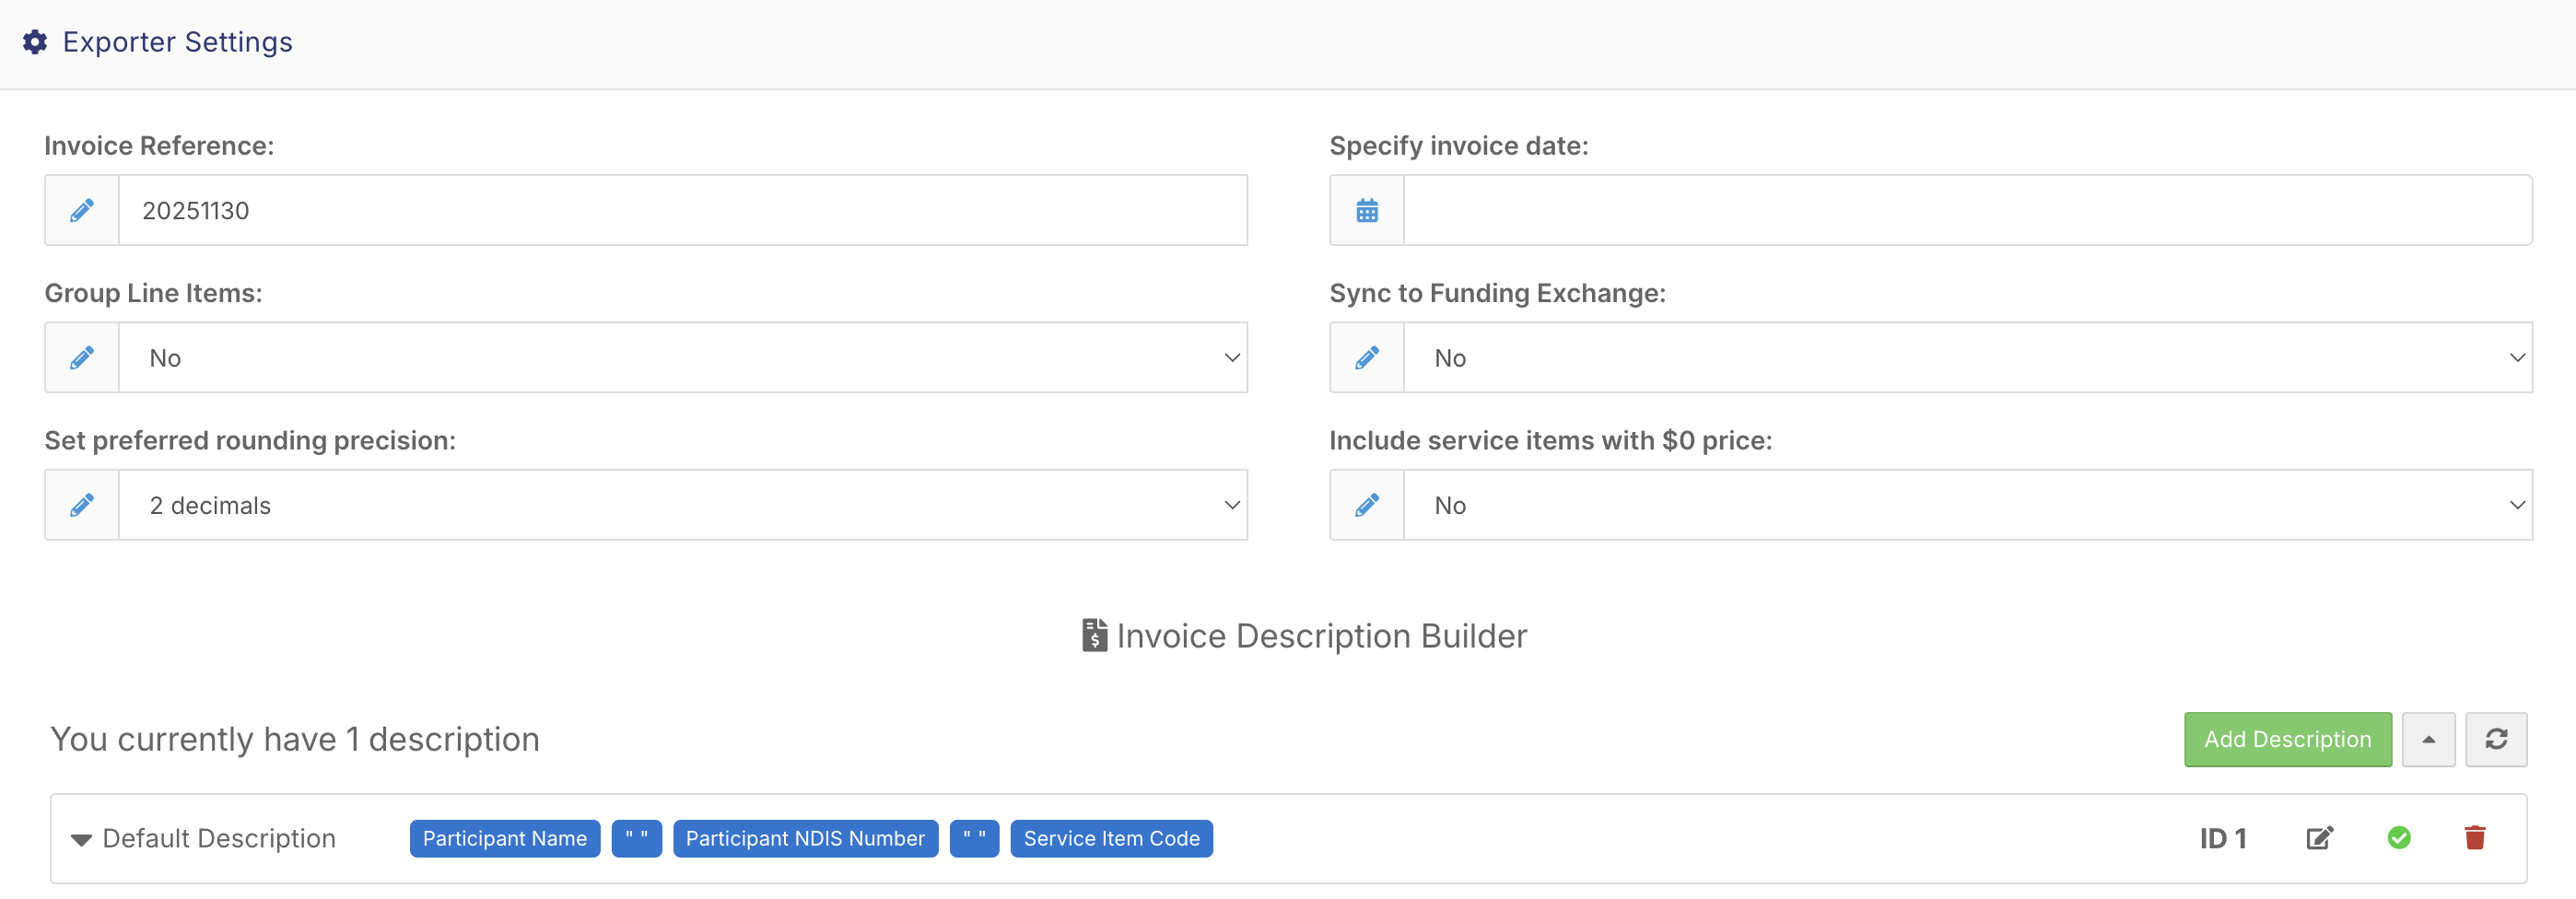Click the 'ID 1' label
Image resolution: width=2576 pixels, height=899 pixels.
pyautogui.click(x=2223, y=838)
